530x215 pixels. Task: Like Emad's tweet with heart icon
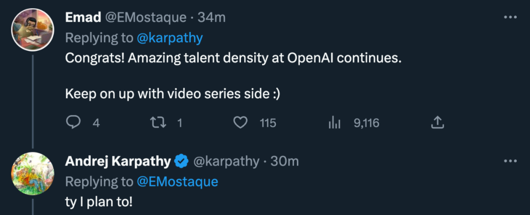240,123
